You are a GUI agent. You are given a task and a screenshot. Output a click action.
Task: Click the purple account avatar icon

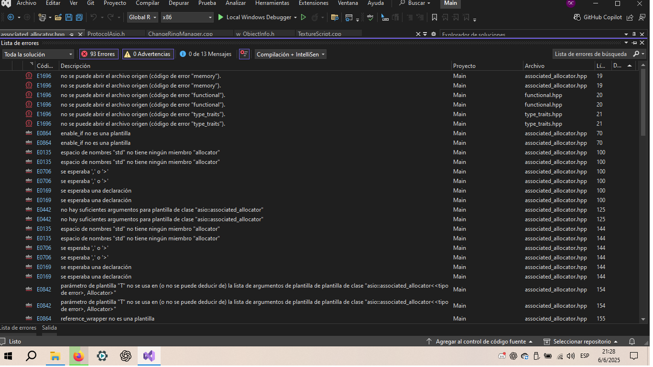(571, 4)
